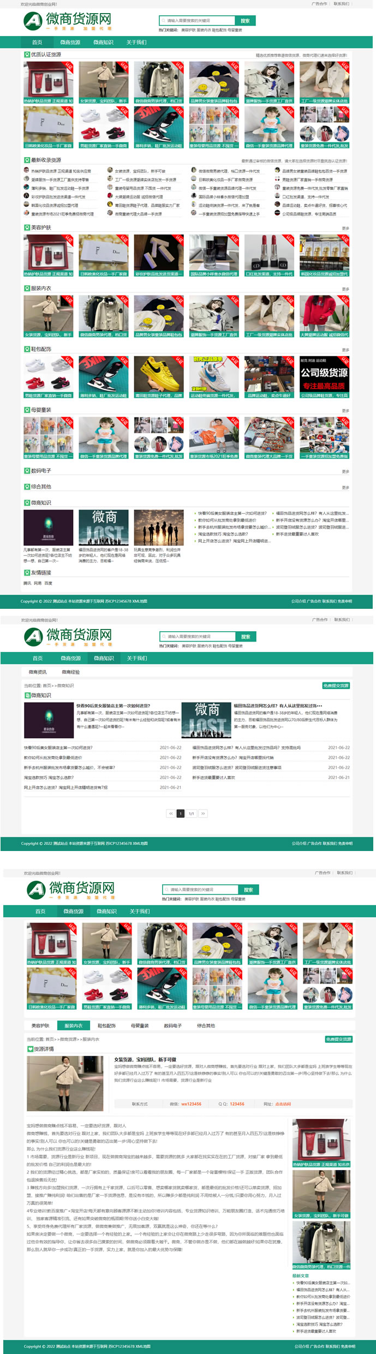This screenshot has height=1354, width=376.
Task: Click the 最新收录货源 section header icon
Action: point(27,160)
